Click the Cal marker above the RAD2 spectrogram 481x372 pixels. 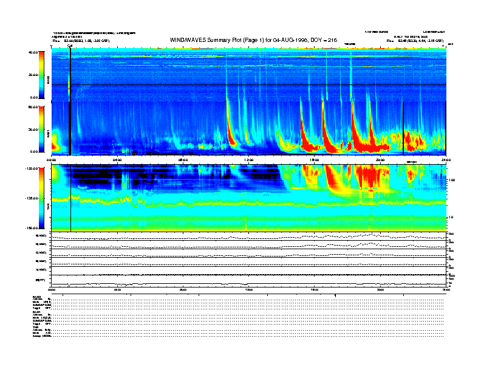click(x=70, y=46)
